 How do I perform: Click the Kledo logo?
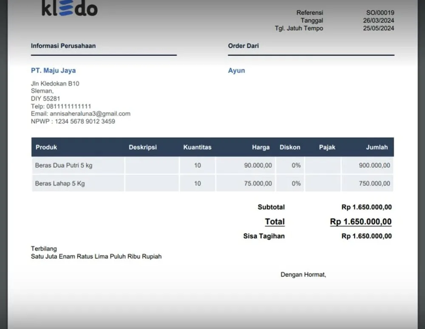coord(68,9)
